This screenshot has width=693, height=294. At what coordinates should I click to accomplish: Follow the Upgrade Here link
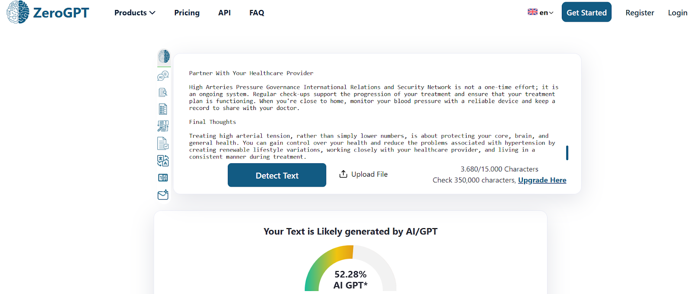[x=542, y=180]
